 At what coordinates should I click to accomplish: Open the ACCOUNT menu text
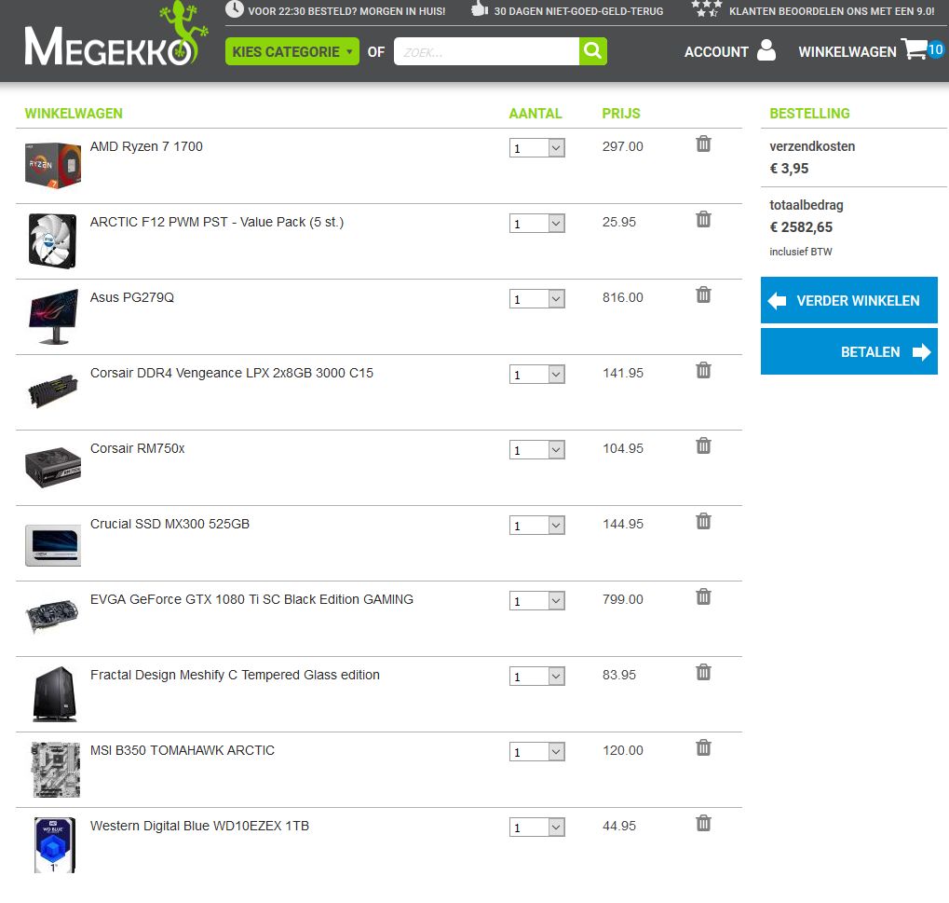[x=716, y=52]
